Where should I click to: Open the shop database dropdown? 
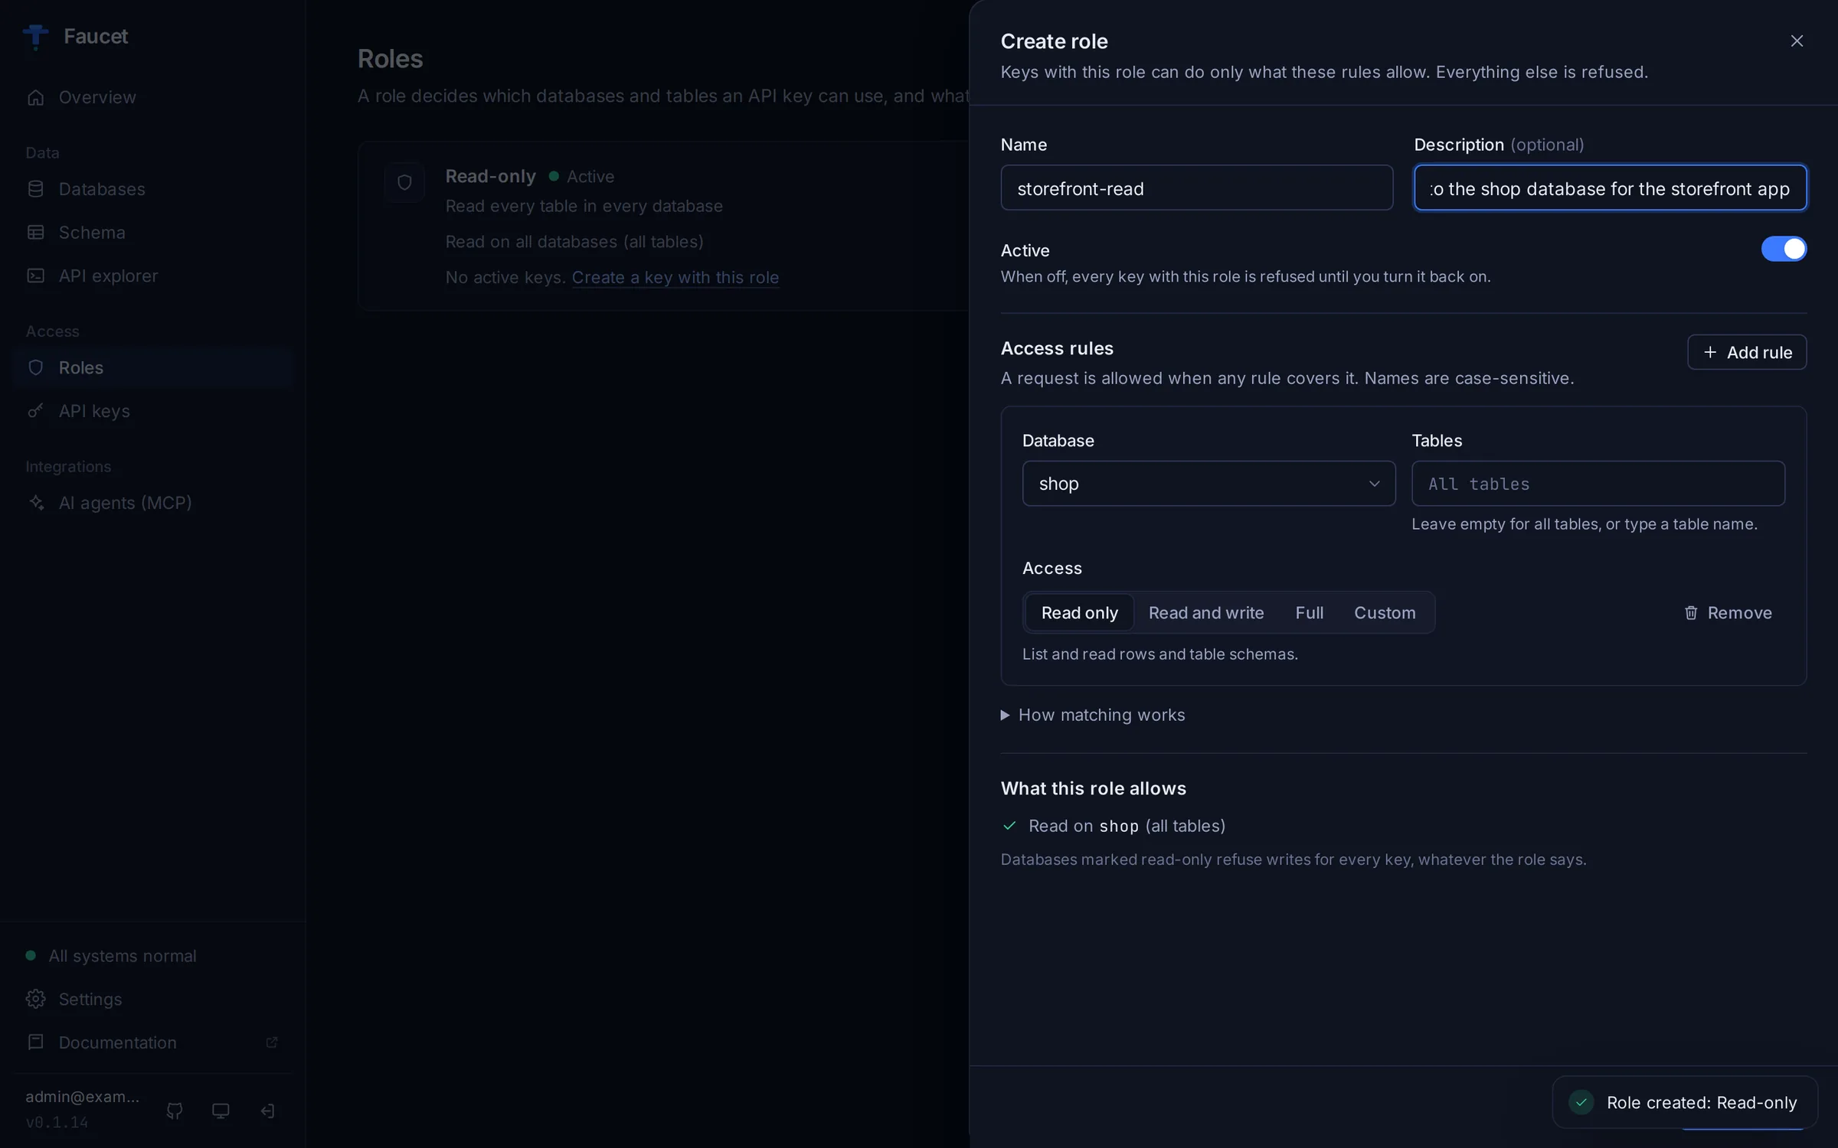1208,484
